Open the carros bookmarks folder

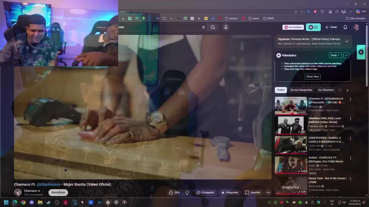pos(254,18)
